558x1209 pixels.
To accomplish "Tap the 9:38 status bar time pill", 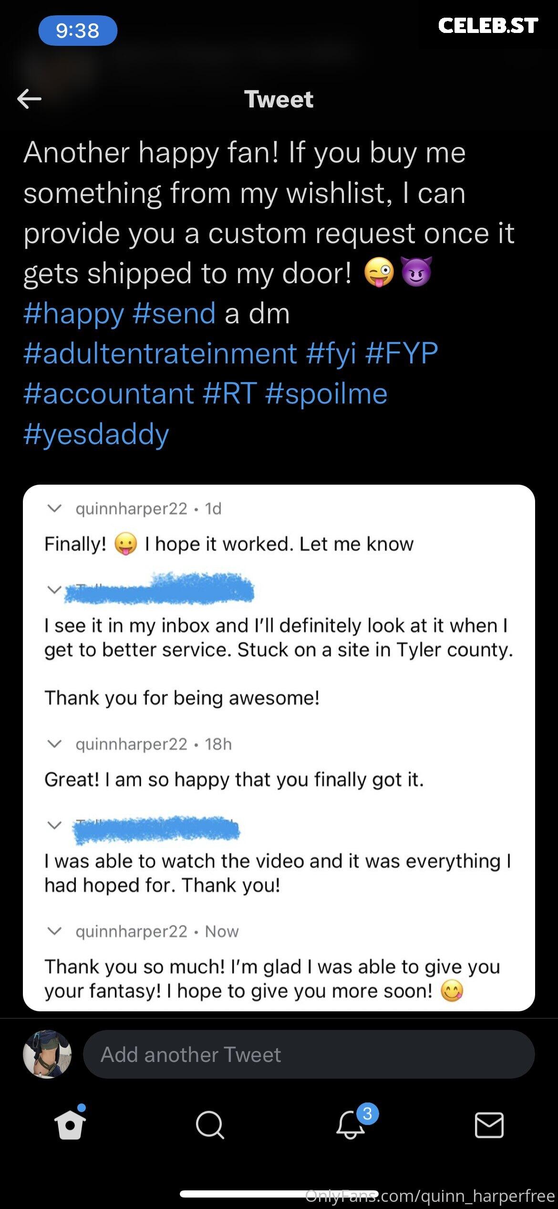I will 78,31.
